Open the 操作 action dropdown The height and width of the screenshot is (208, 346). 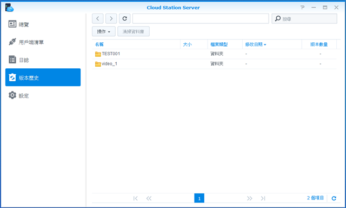point(104,31)
